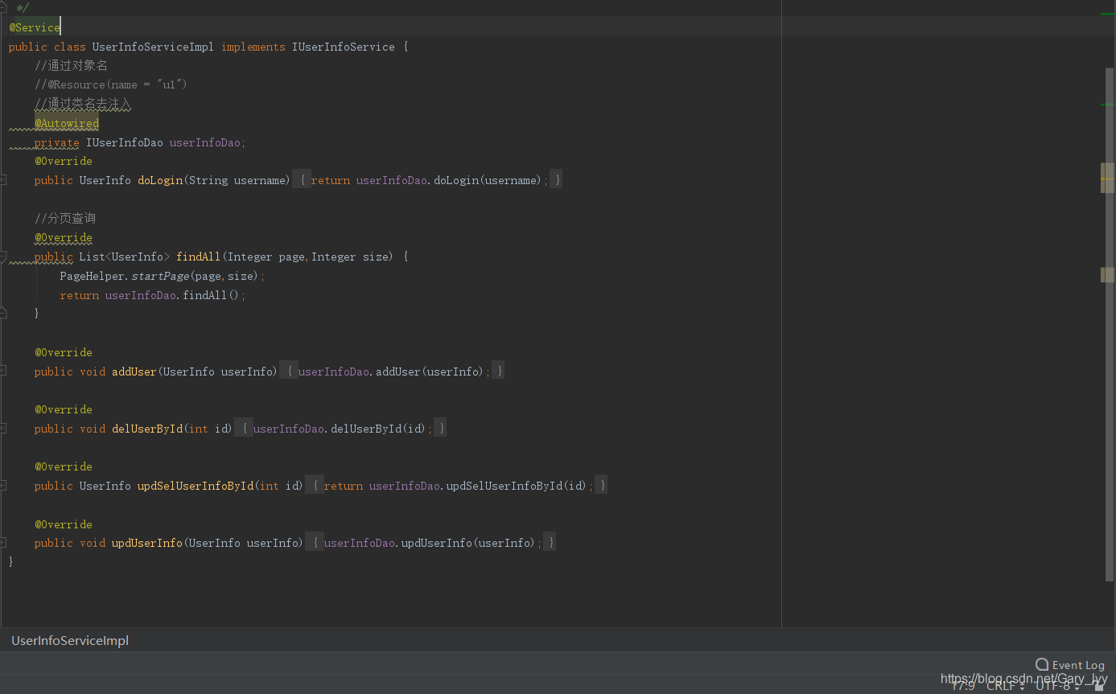
Task: Click List<UserInfo> return type of findAll
Action: [125, 257]
